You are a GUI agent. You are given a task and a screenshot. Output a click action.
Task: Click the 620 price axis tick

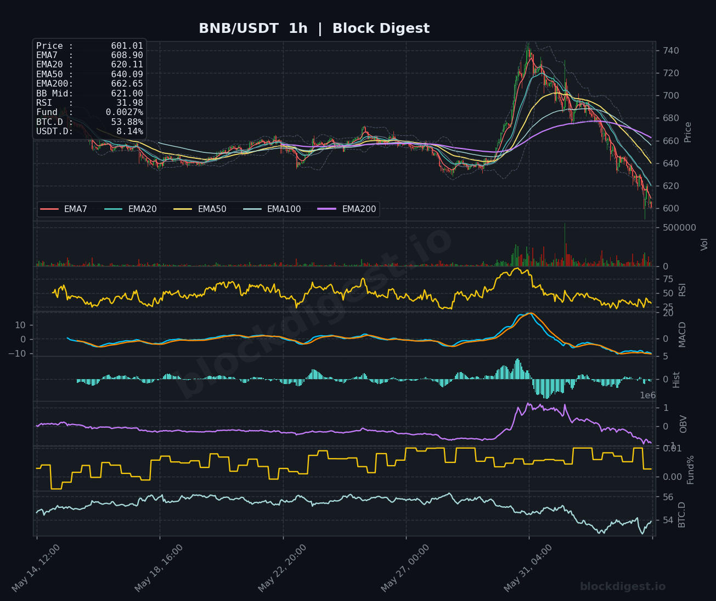(x=670, y=186)
